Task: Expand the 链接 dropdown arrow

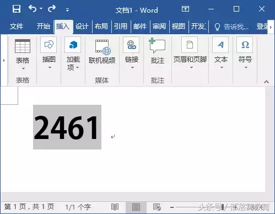Action: (132, 68)
